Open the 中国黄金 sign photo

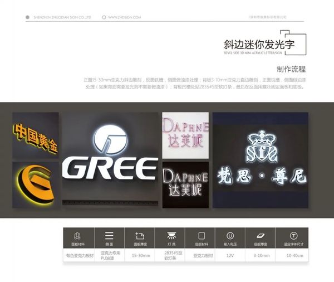(x=36, y=135)
